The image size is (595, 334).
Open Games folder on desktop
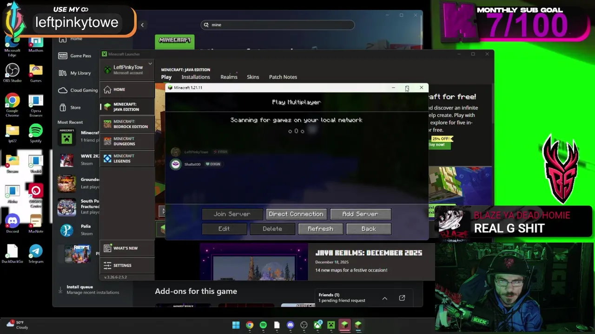click(x=36, y=73)
